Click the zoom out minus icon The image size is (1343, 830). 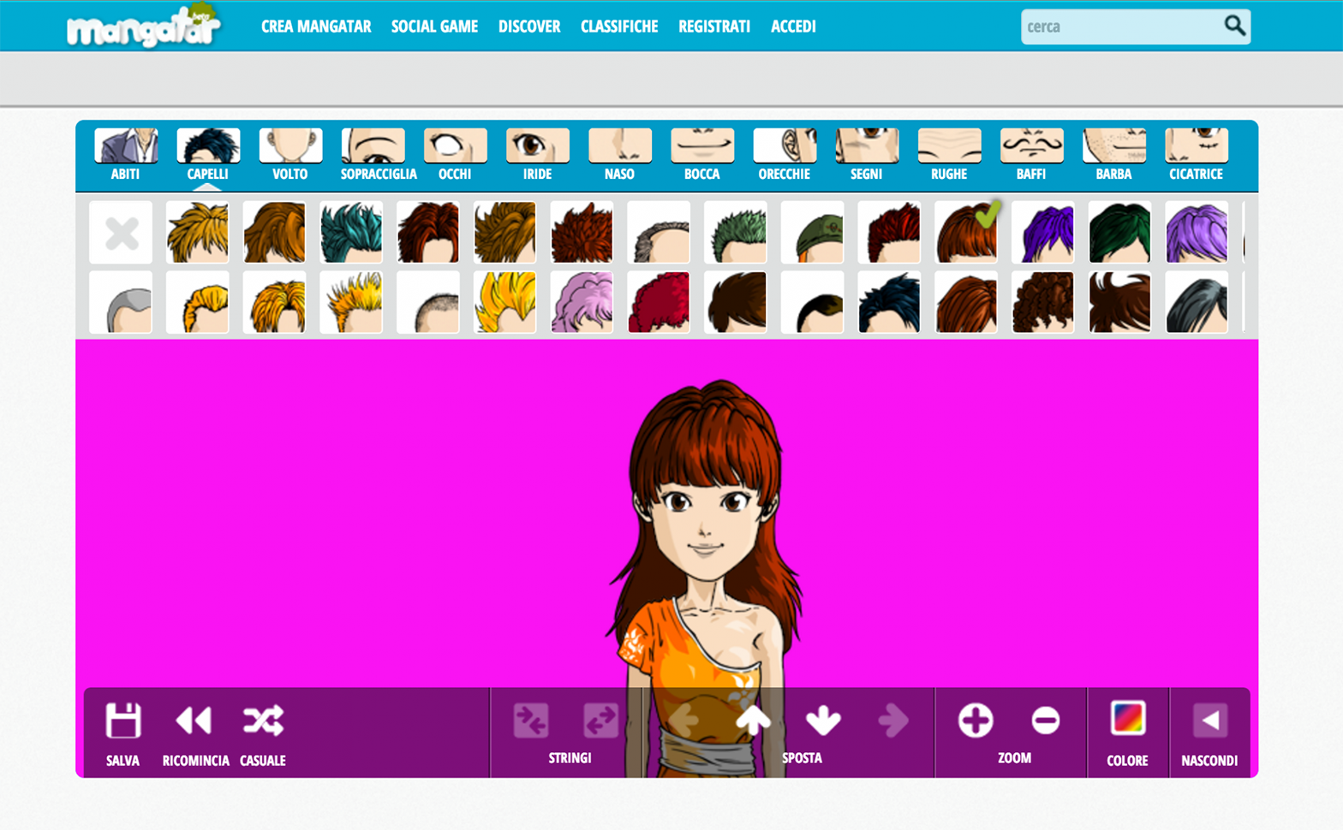tap(1045, 720)
